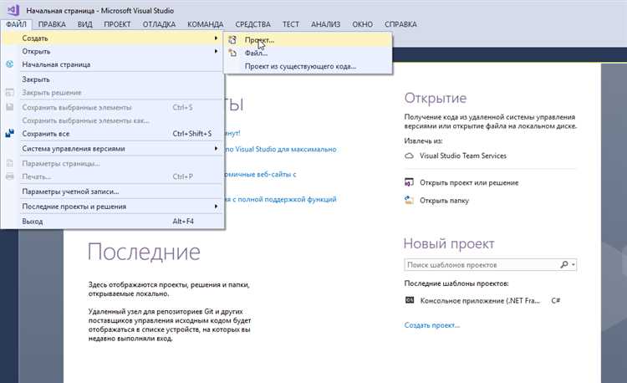Click the new file icon beside Файл...
This screenshot has width=627, height=383.
pos(232,53)
